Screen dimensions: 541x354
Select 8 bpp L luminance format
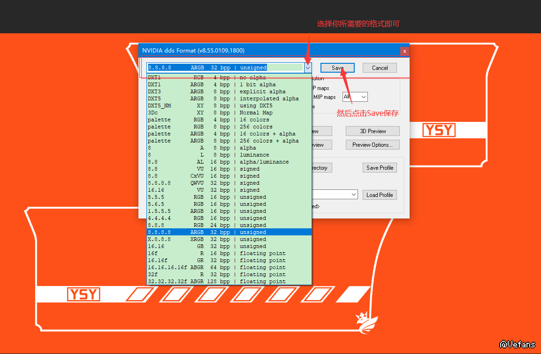click(229, 155)
